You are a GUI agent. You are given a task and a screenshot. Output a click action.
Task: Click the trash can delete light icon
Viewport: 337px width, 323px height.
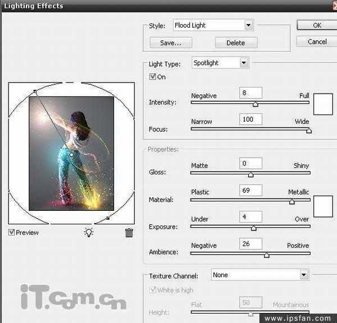pyautogui.click(x=129, y=232)
